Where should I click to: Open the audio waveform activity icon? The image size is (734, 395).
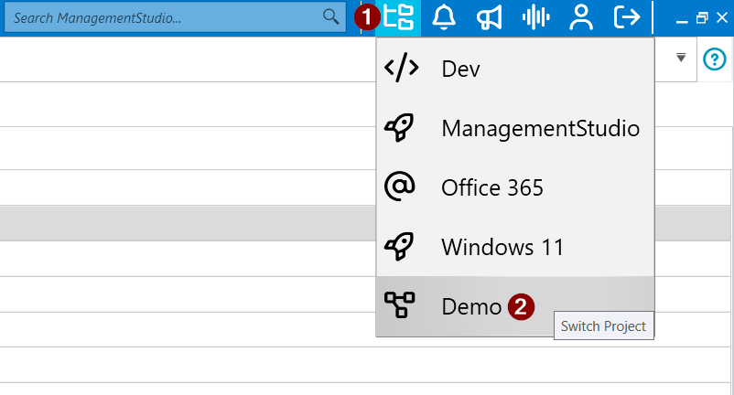pos(535,17)
